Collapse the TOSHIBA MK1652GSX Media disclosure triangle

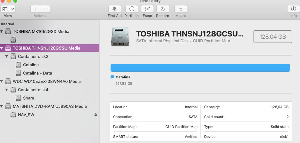[x=2, y=31]
